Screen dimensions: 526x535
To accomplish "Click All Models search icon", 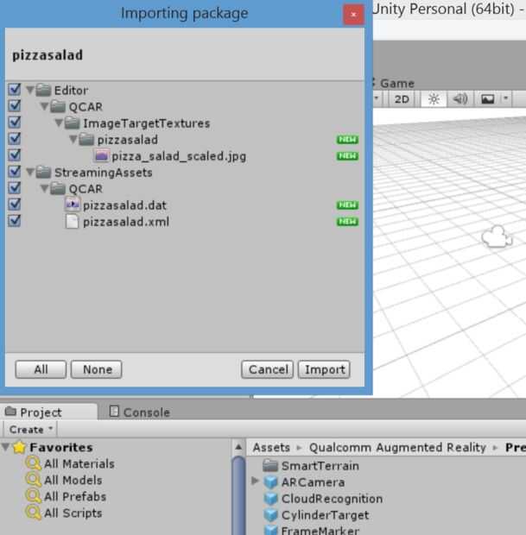I will pos(34,480).
